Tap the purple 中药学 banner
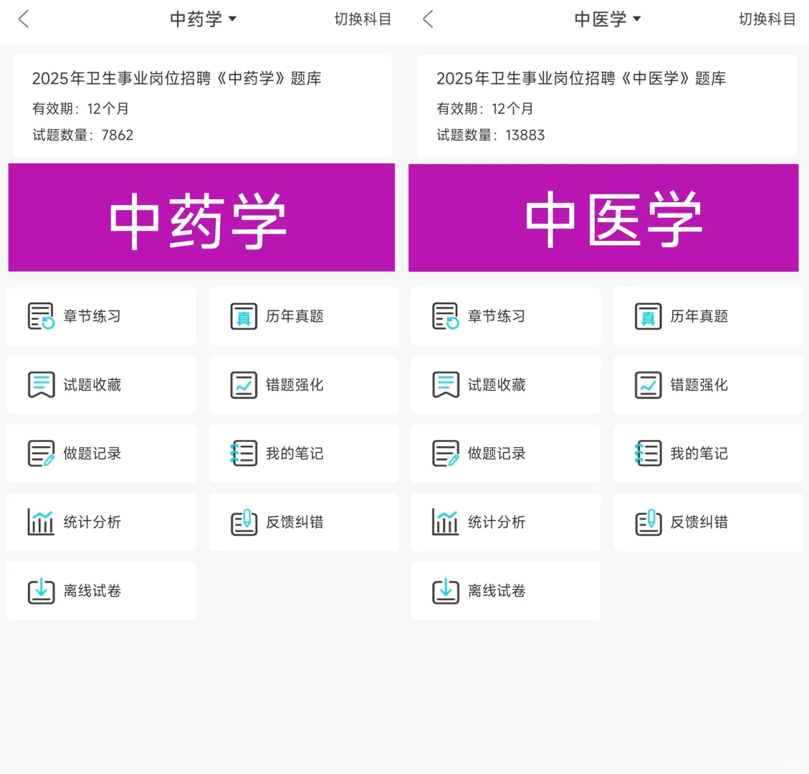Screen dimensions: 809x774 click(x=202, y=217)
